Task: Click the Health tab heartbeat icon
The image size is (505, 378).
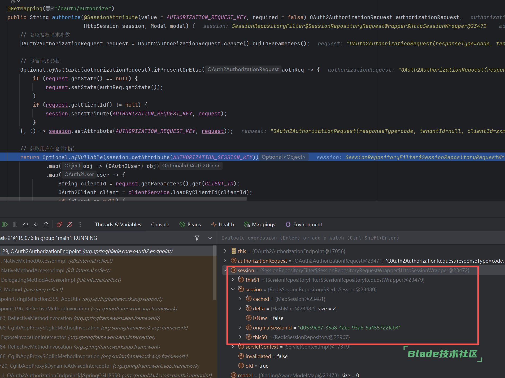Action: (214, 224)
